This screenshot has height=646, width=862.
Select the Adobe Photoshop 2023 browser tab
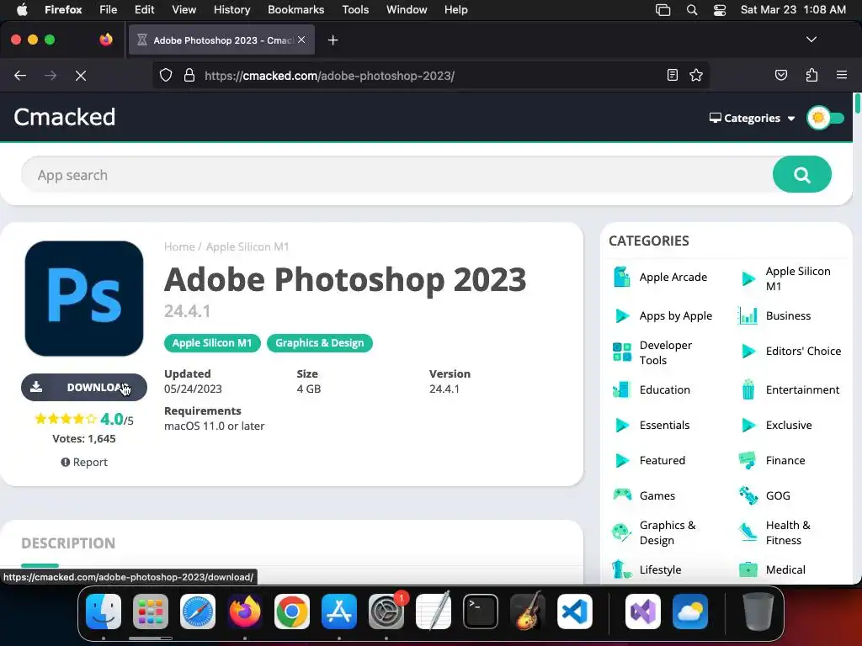tap(221, 40)
